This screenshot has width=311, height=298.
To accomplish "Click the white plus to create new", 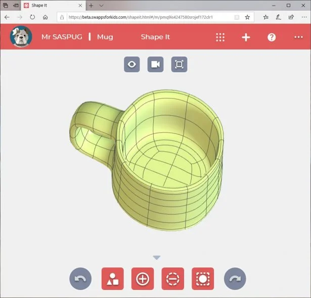I will (246, 37).
